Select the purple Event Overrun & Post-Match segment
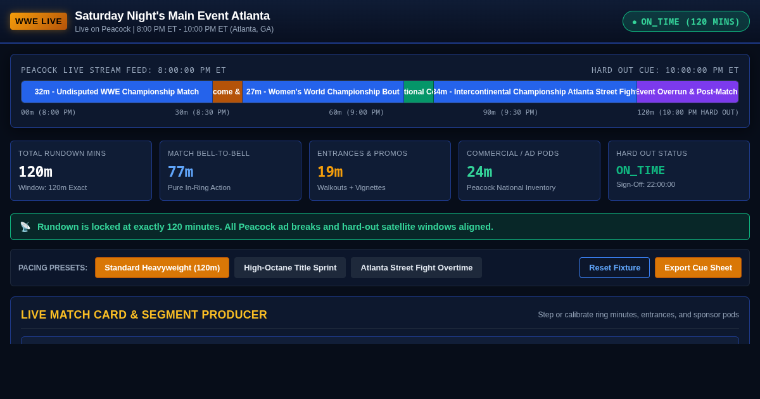Screen dimensions: 760x399 pos(687,92)
